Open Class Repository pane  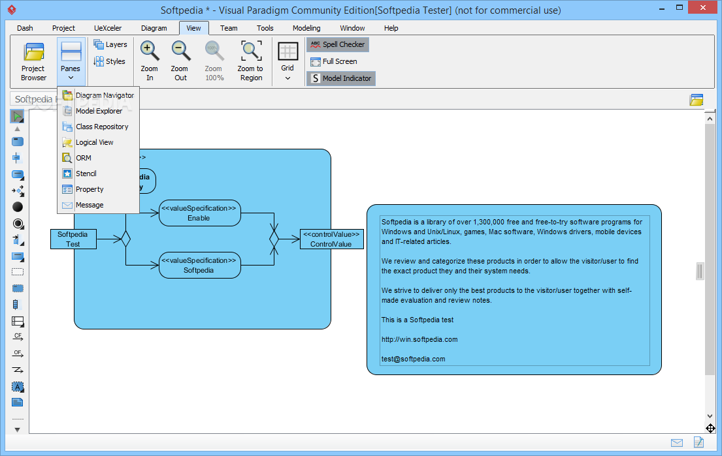pos(98,127)
